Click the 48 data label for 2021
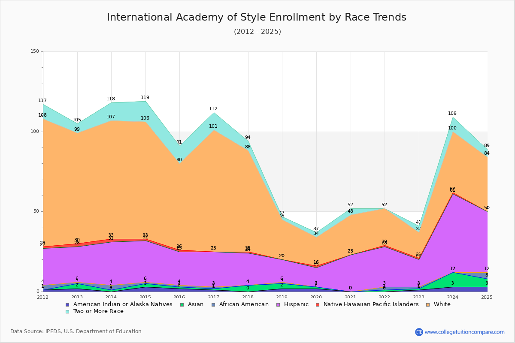Viewport: 515px width, 343px height. (x=350, y=211)
